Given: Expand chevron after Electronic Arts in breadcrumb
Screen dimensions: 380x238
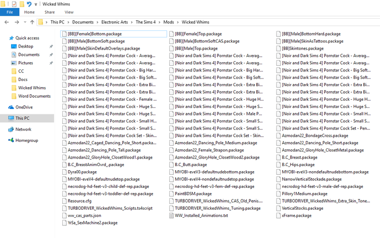Looking at the screenshot, I should coord(132,22).
